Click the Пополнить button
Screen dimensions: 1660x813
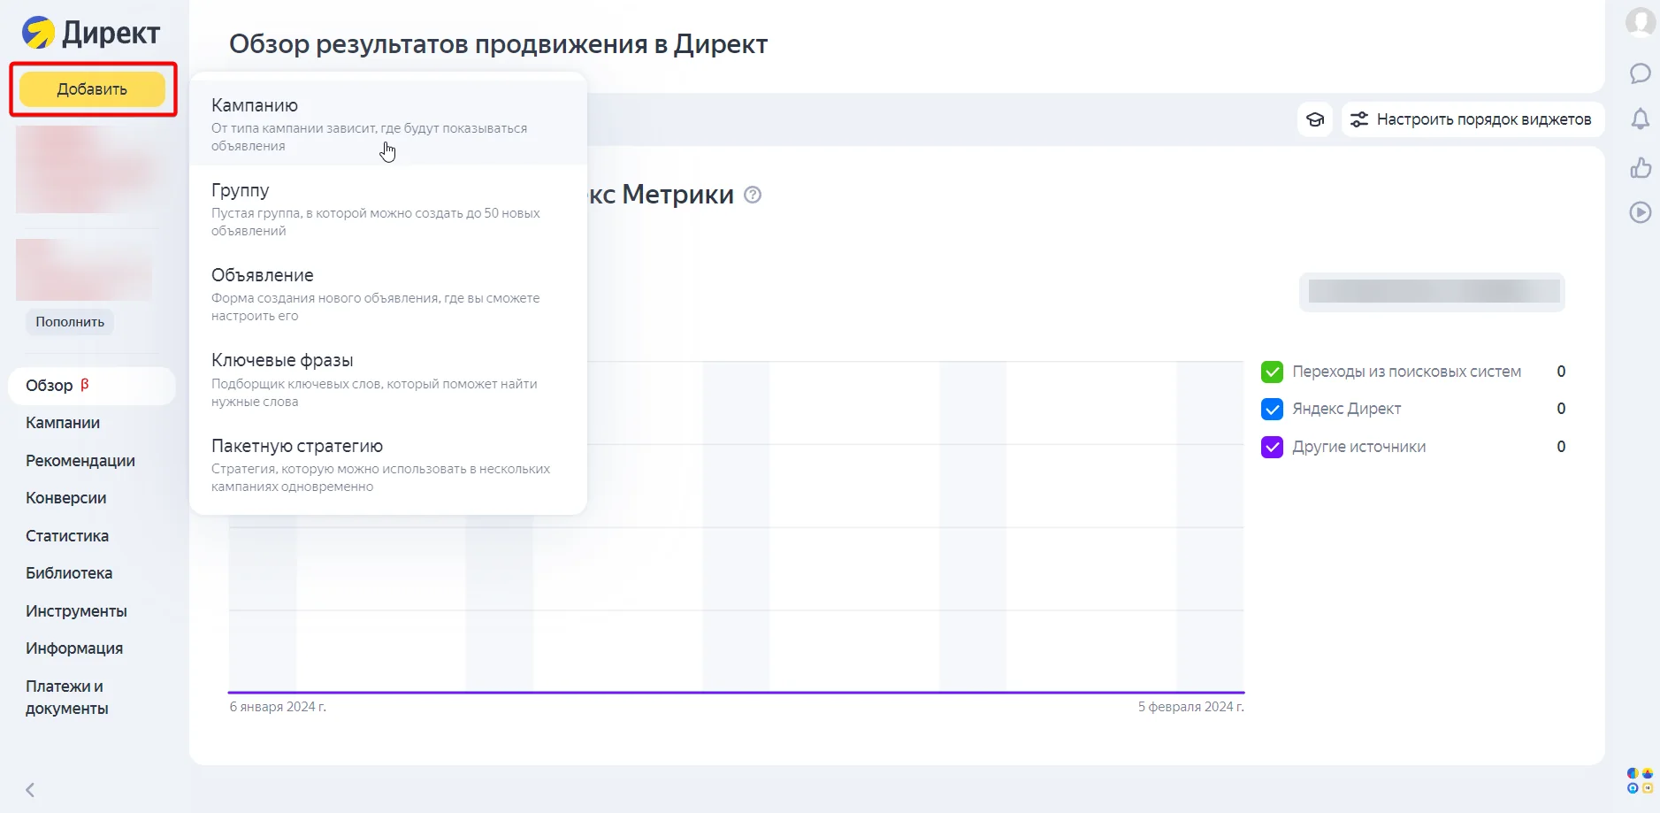pos(70,322)
